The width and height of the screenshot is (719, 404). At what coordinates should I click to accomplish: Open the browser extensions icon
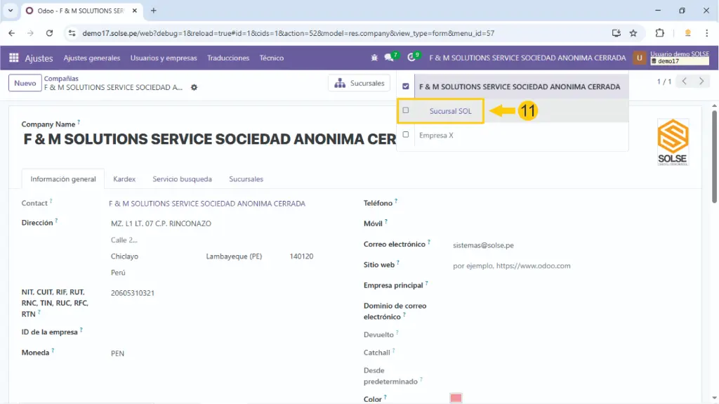point(659,33)
